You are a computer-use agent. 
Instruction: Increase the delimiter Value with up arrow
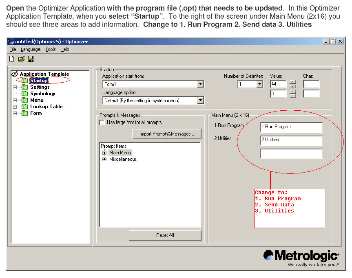292,82
